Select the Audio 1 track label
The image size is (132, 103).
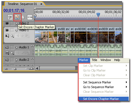24,47
